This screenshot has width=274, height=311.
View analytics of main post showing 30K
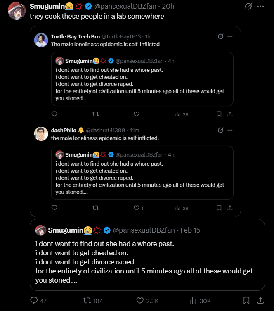tap(193, 301)
